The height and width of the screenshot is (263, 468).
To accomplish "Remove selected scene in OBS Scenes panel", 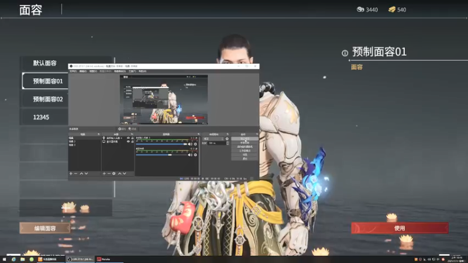I will tap(76, 174).
